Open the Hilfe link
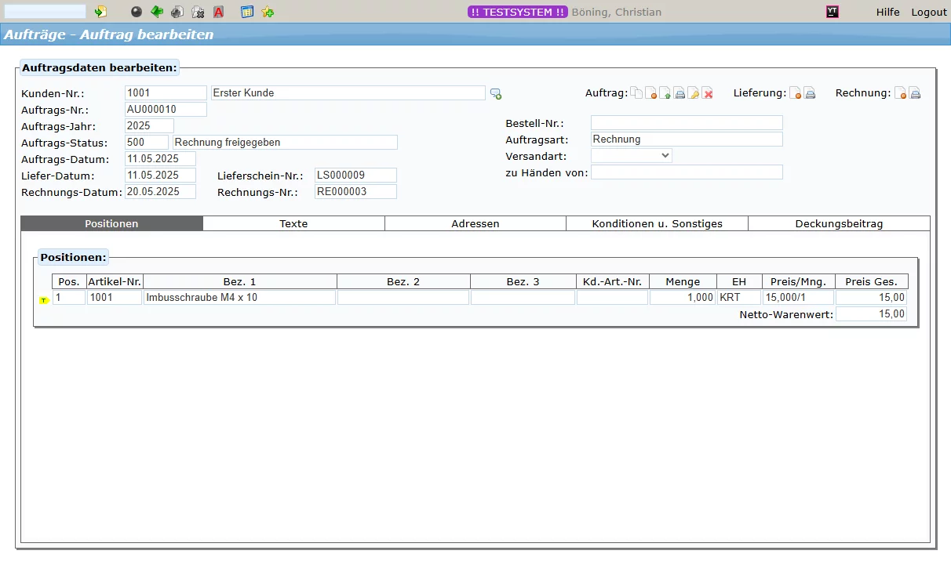This screenshot has width=951, height=565. (887, 12)
